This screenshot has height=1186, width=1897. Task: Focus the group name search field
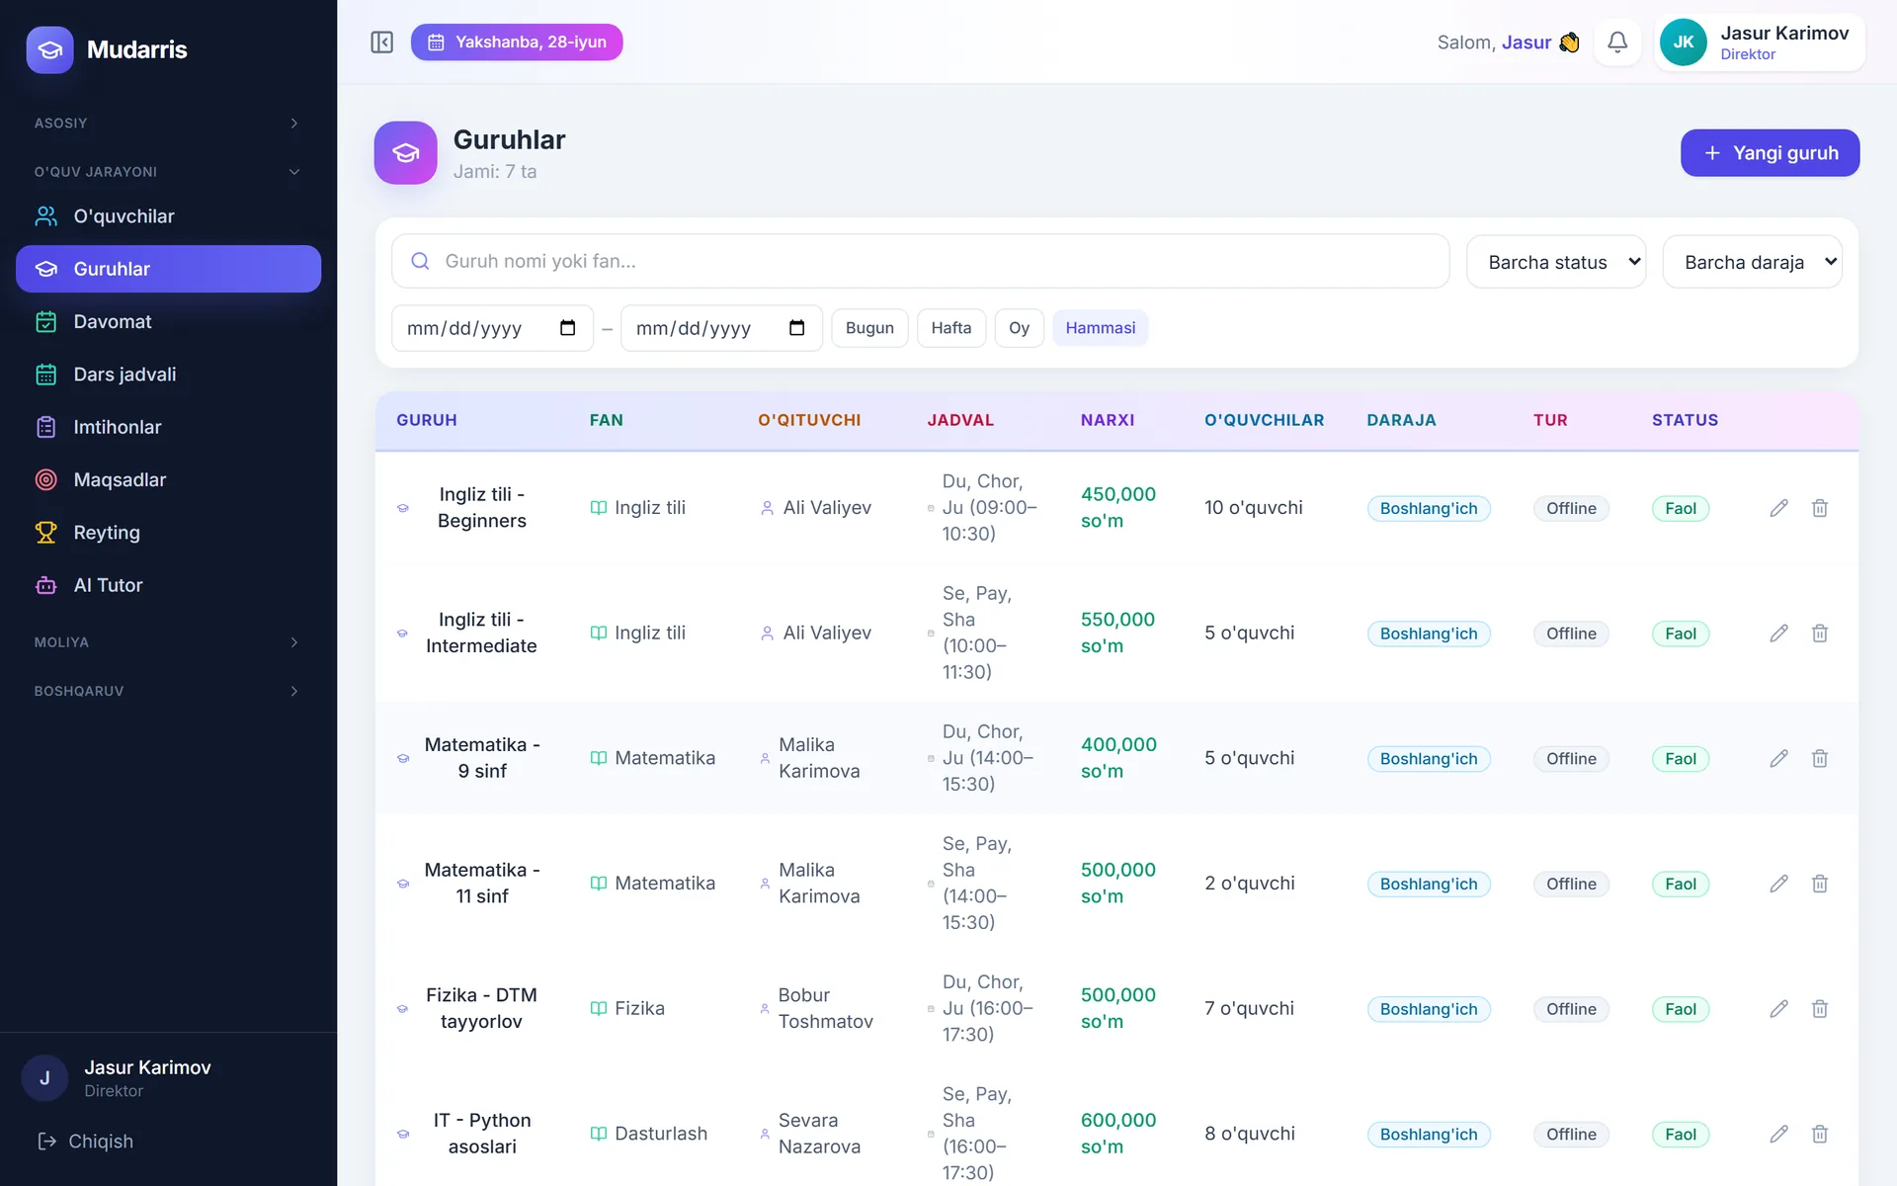[921, 261]
